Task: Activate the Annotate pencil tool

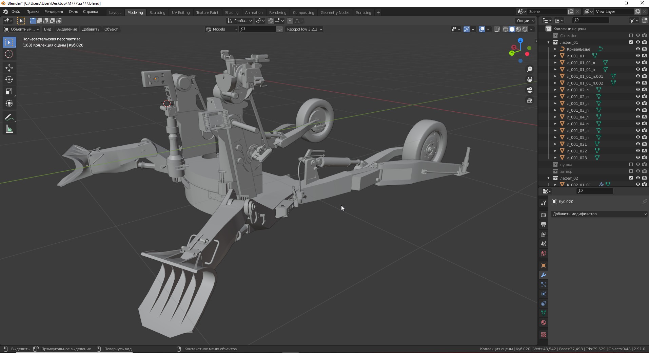Action: click(x=9, y=117)
